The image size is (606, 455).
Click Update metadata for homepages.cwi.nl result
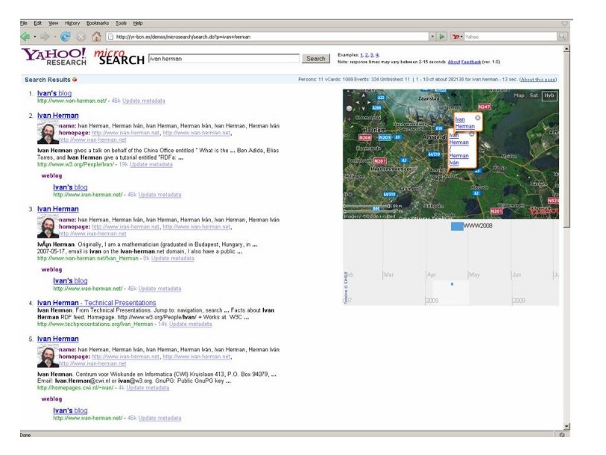[148, 388]
